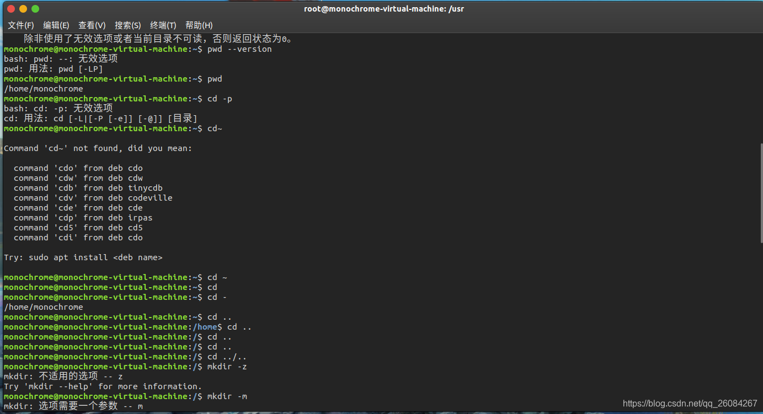Click the 'mkdir: 不适用的选项 -- z' line
This screenshot has height=414, width=763.
click(x=63, y=377)
